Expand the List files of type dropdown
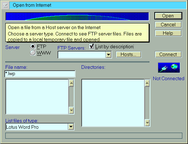 [71, 127]
